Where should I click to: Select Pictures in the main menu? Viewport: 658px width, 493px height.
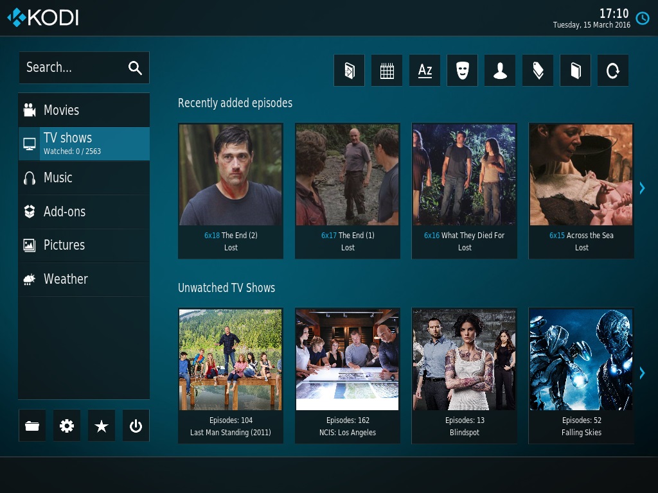[x=84, y=245]
